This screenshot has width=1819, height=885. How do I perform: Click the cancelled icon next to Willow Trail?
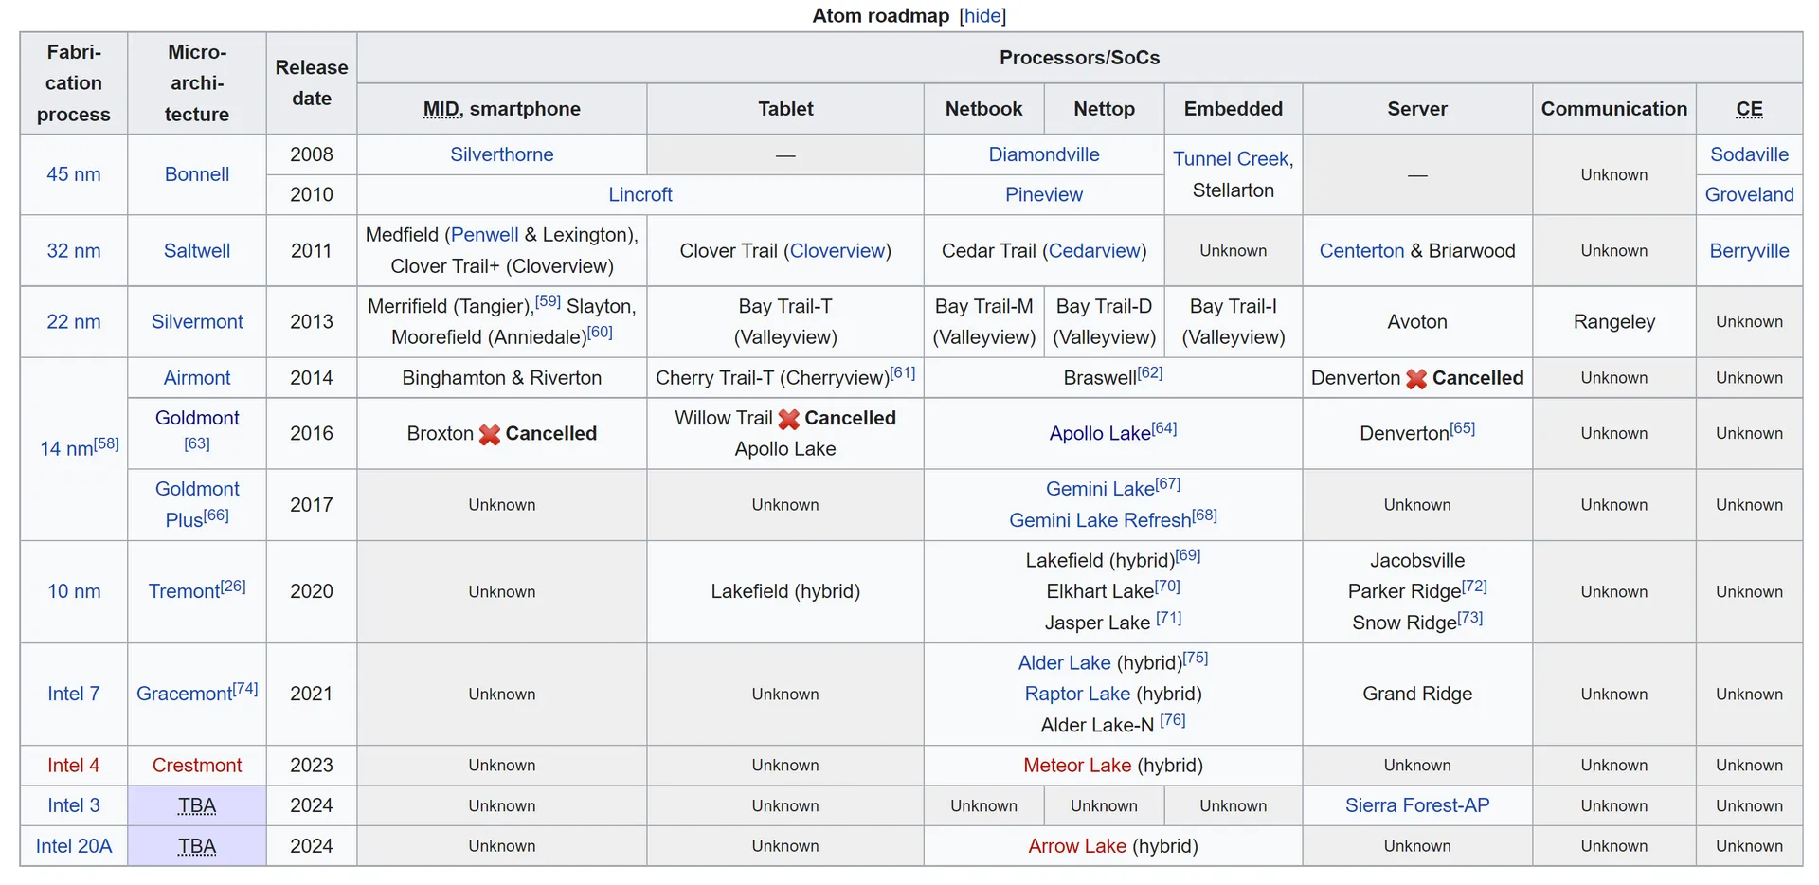coord(788,419)
